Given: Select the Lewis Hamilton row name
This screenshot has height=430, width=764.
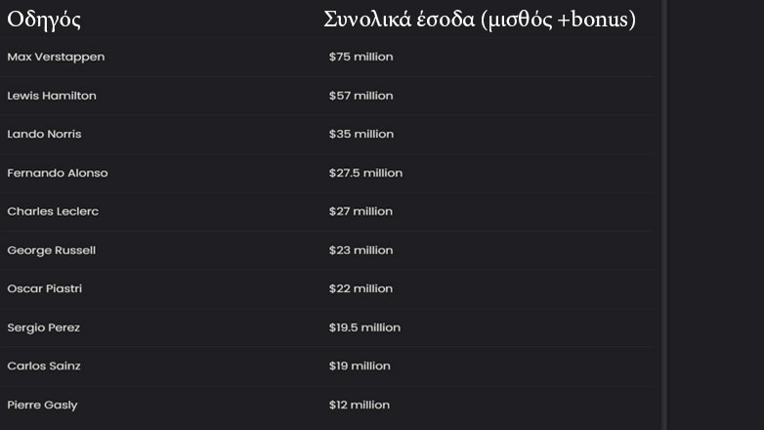Looking at the screenshot, I should click(52, 96).
